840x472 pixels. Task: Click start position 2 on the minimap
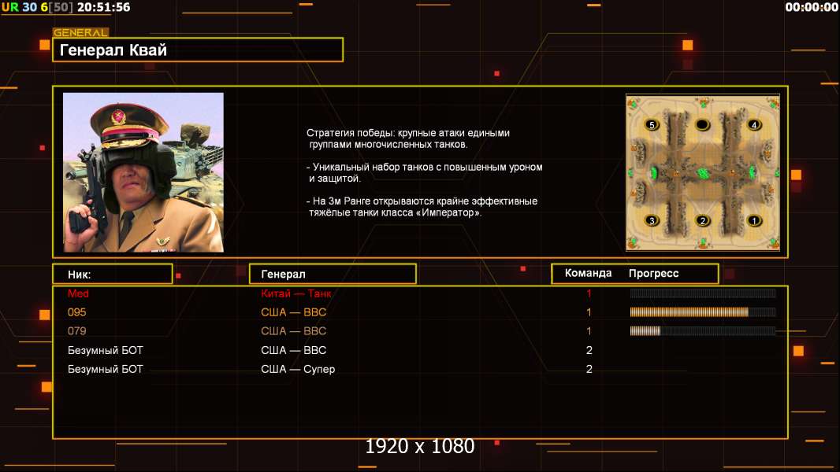click(703, 220)
